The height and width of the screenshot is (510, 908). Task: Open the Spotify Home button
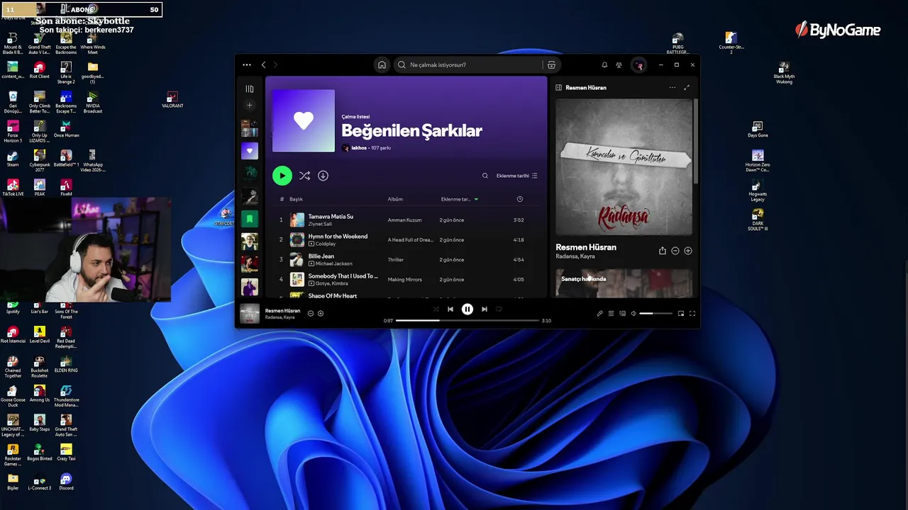click(x=382, y=65)
